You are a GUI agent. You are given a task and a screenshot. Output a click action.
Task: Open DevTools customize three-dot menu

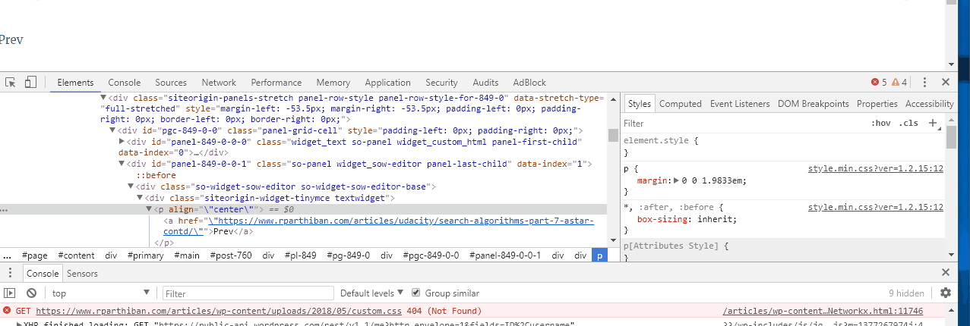925,82
